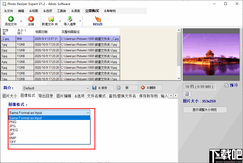Click the 添加文件 (Add Files) toolbar icon
Image resolution: width=243 pixels, height=163 pixels.
click(x=10, y=19)
